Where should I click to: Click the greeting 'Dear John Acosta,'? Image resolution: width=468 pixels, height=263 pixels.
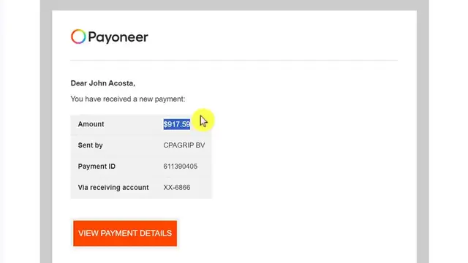[x=103, y=83]
